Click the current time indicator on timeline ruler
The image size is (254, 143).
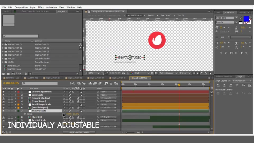pyautogui.click(x=179, y=85)
